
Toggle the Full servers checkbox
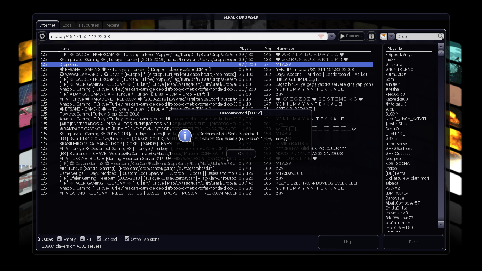[82, 239]
